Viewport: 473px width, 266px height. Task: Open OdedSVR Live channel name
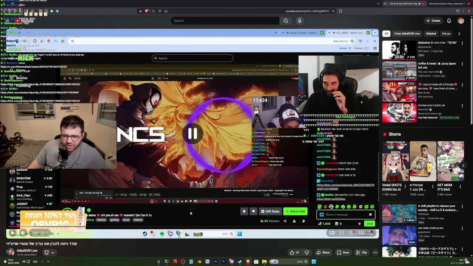(27, 250)
